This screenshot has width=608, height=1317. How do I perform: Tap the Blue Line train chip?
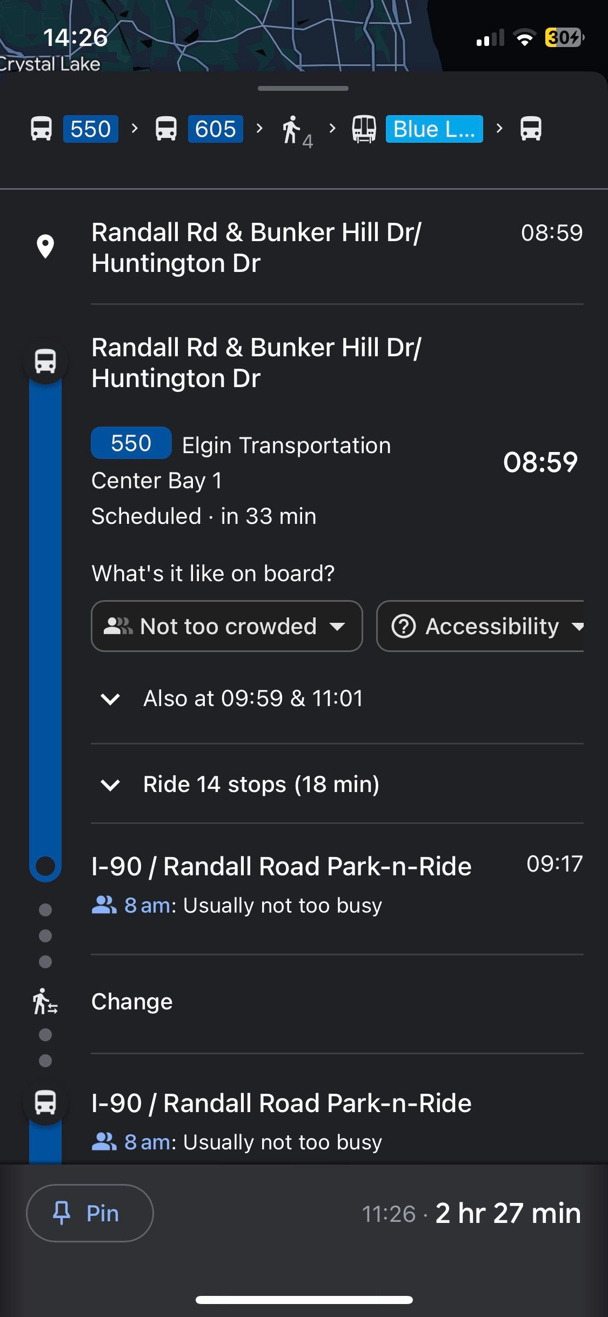pyautogui.click(x=433, y=129)
